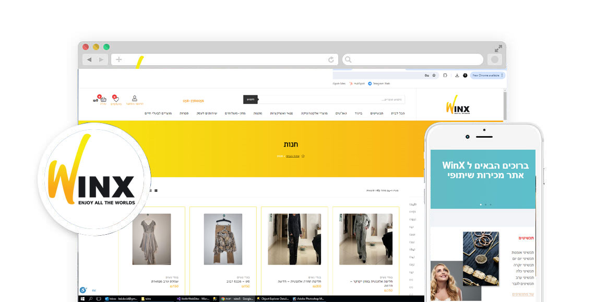Click the browser back arrow button
595x302 pixels.
pos(89,59)
